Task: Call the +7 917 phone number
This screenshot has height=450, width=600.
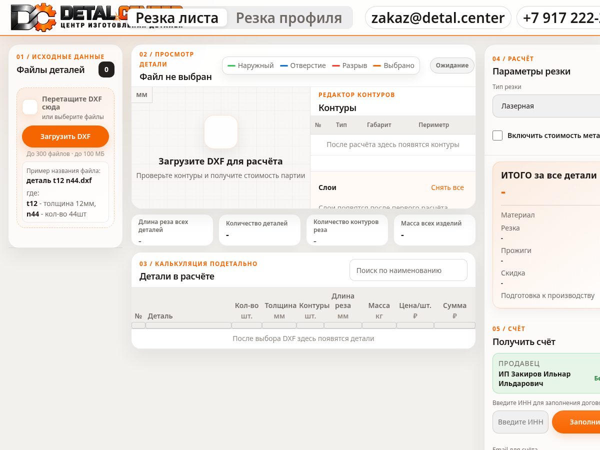Action: 558,18
